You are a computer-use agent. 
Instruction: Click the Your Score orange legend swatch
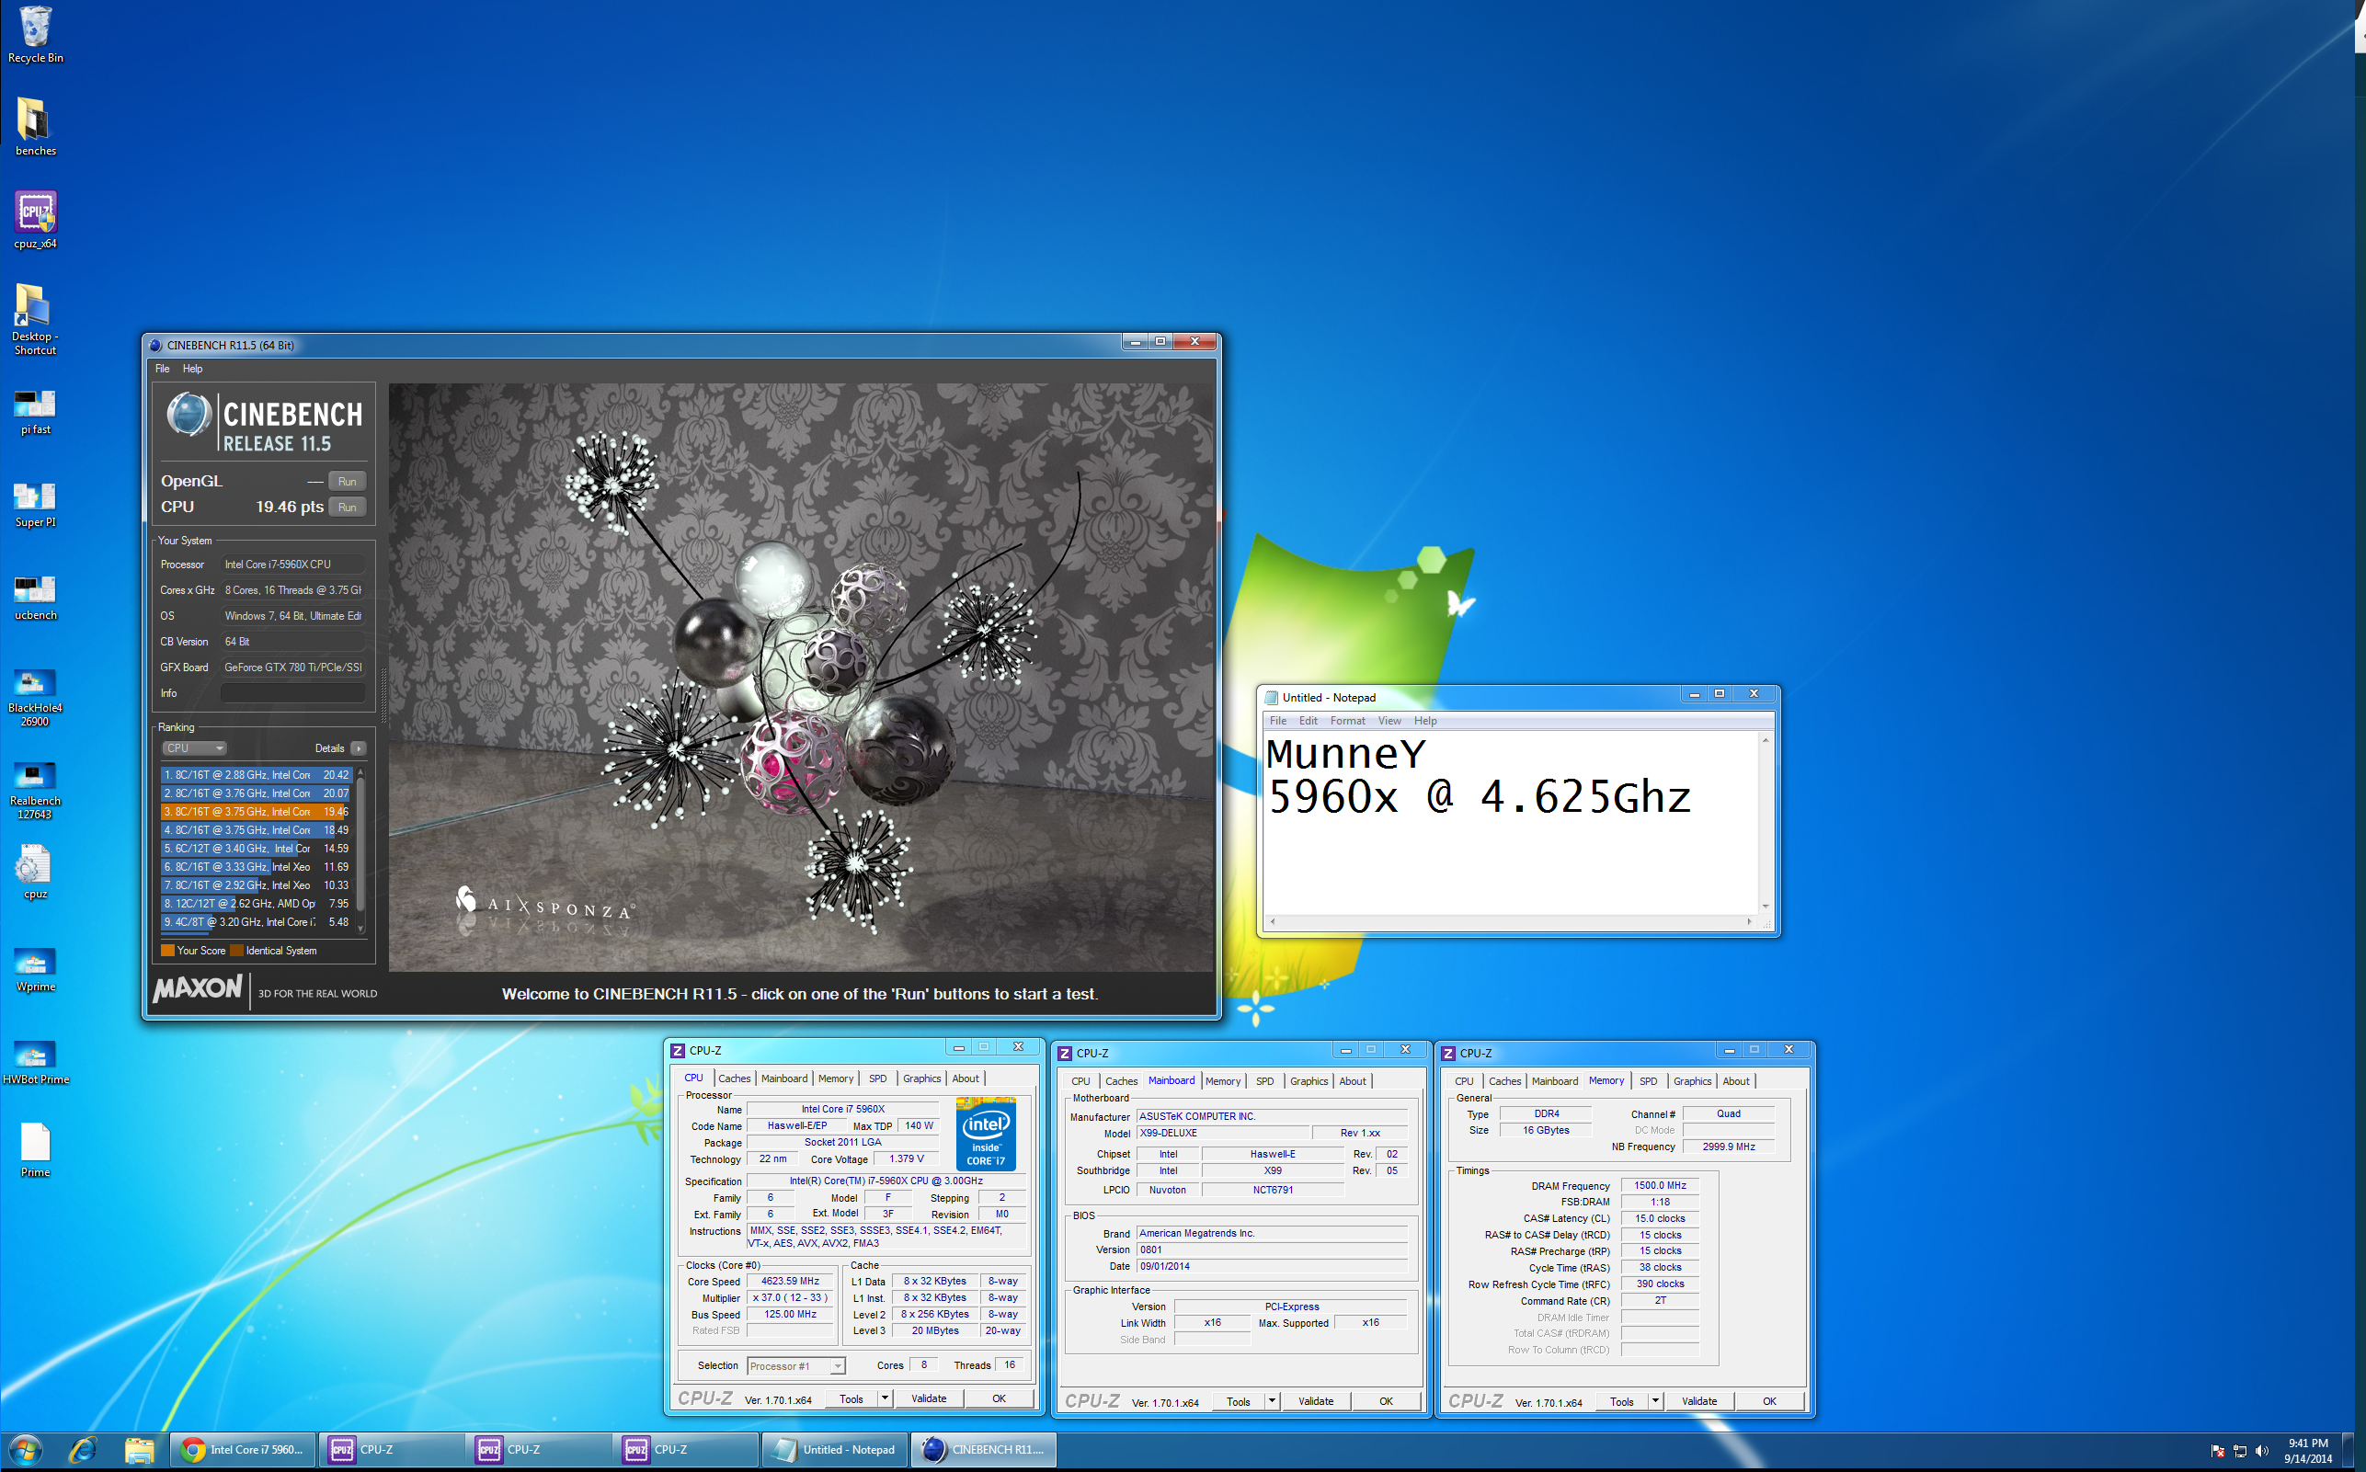pyautogui.click(x=167, y=952)
